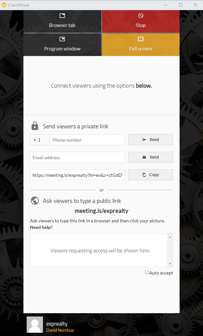The height and width of the screenshot is (336, 203).
Task: Click the globe icon beside public link
Action: (35, 201)
